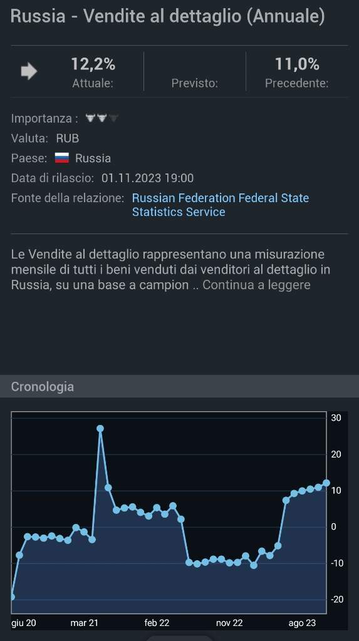Viewport: 359px width, 641px height.
Task: Click the page title Russia - Vendite al dettaglio
Action: coord(168,17)
